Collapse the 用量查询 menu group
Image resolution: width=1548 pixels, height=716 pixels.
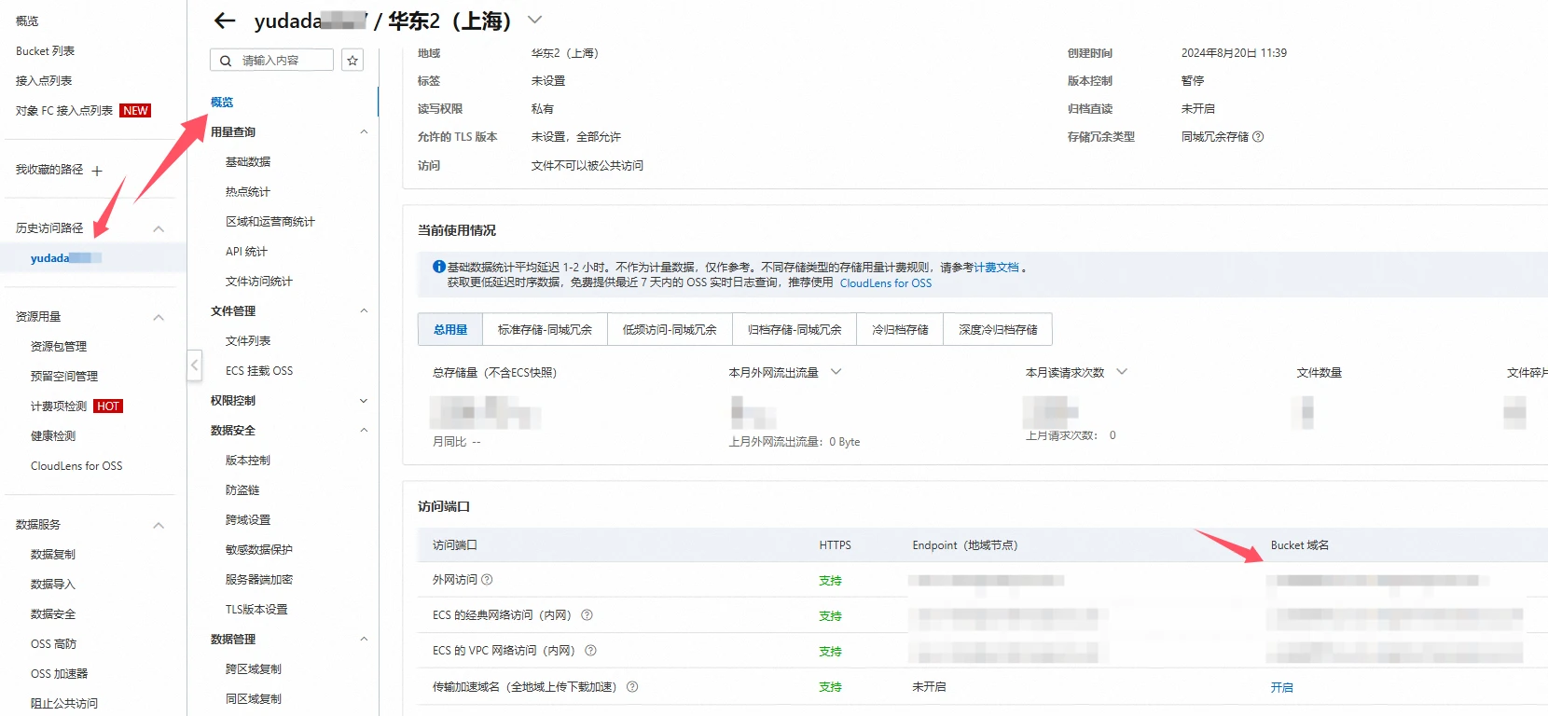click(364, 132)
